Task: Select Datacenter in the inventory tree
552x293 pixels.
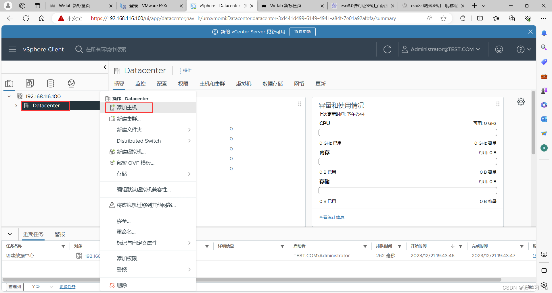Action: (x=46, y=106)
